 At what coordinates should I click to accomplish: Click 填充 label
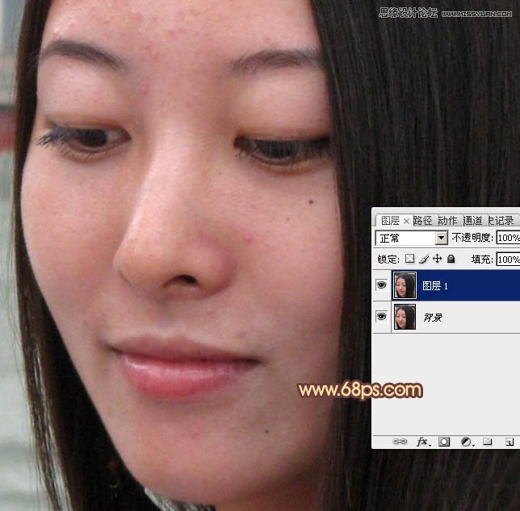pyautogui.click(x=482, y=260)
